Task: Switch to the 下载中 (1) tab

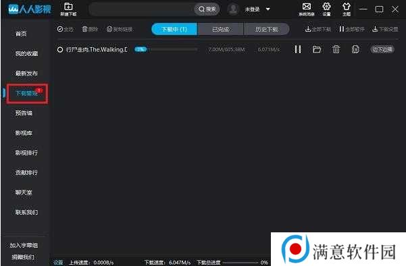Action: (x=174, y=29)
